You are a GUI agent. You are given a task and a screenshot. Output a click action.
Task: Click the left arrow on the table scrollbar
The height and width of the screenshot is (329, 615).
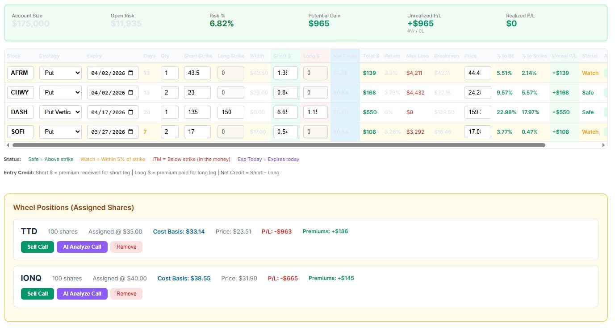tap(8, 145)
